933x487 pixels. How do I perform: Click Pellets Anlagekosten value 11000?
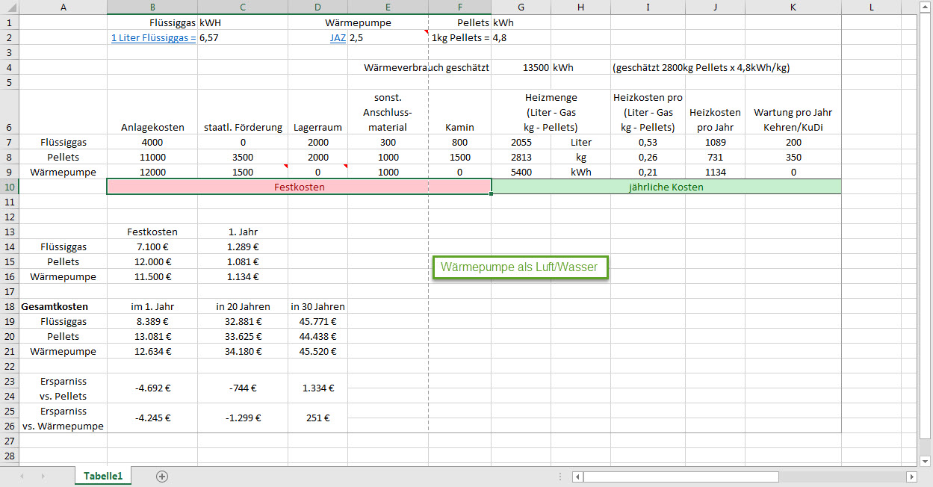point(152,157)
